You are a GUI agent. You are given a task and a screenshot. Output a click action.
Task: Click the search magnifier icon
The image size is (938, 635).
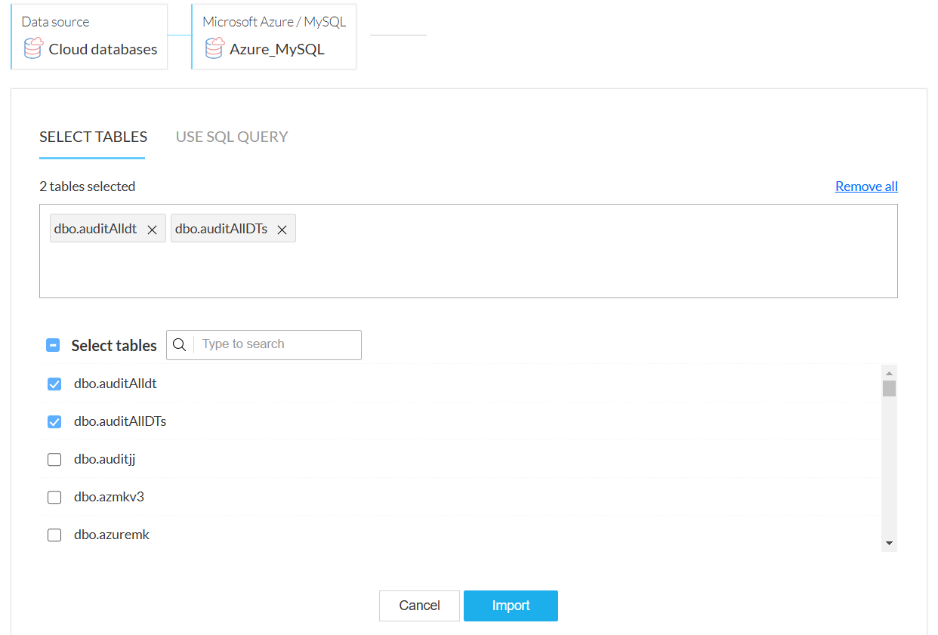point(180,344)
